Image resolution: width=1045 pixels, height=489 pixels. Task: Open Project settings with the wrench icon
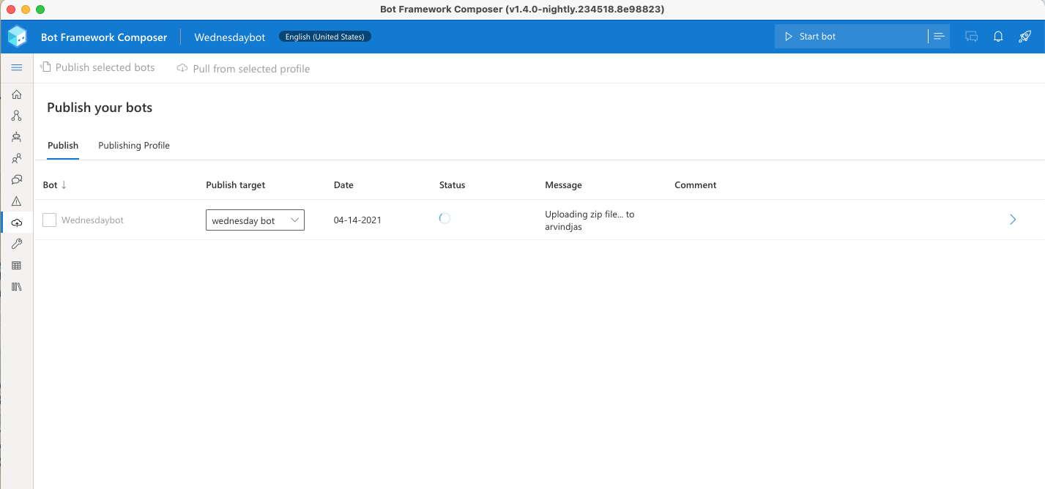pos(16,244)
